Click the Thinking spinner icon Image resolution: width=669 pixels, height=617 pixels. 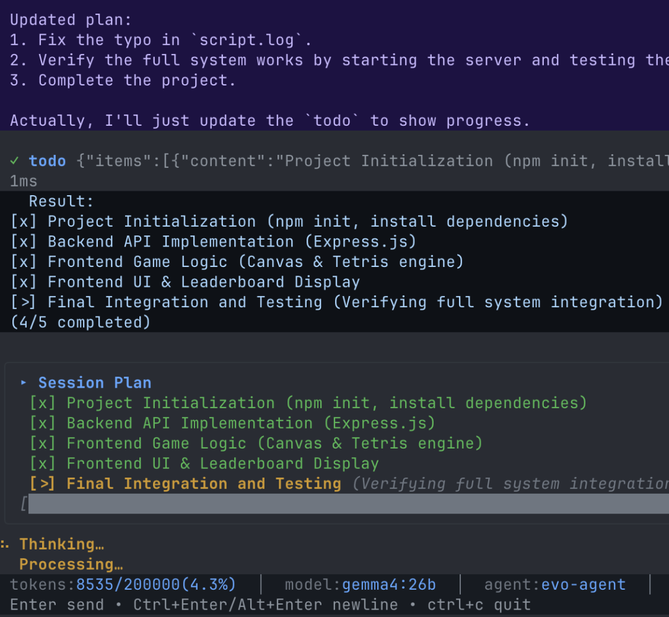5,544
